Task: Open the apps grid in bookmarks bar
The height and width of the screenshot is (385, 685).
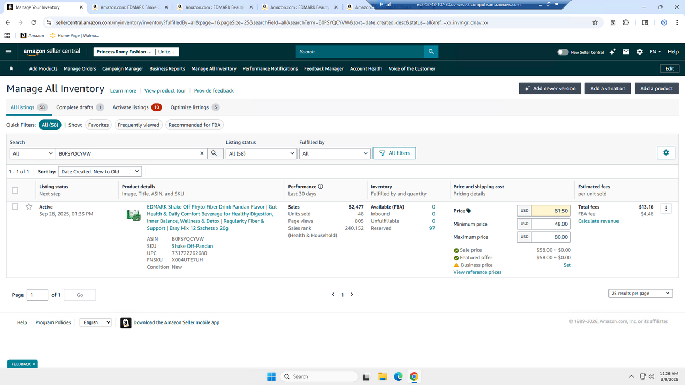Action: pos(7,35)
